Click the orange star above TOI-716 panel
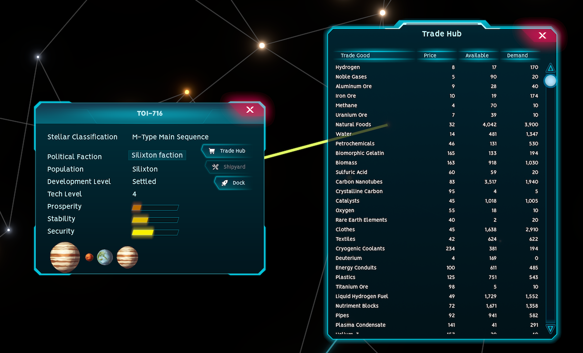This screenshot has height=353, width=583. tap(187, 92)
